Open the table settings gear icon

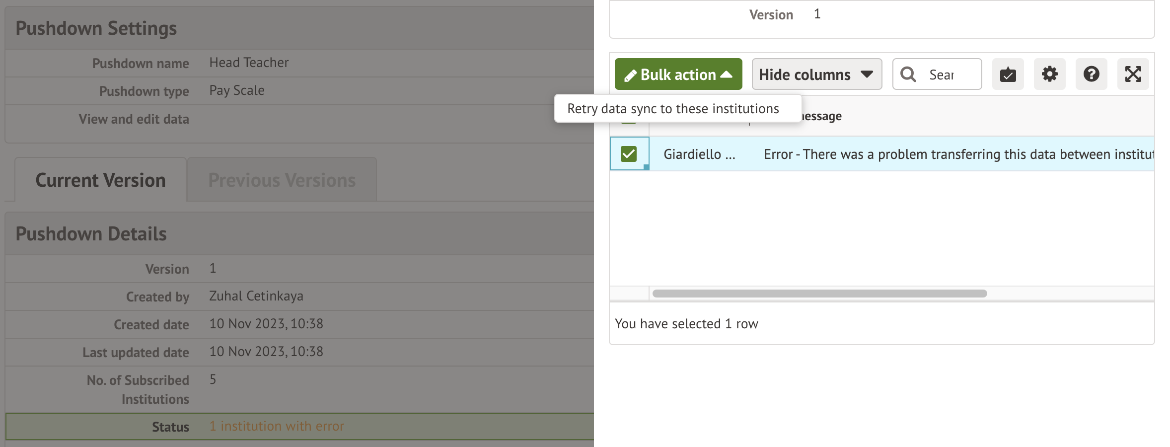pyautogui.click(x=1049, y=74)
